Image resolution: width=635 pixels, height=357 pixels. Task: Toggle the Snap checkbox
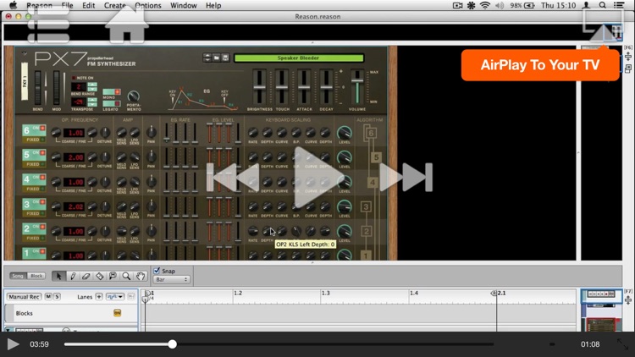point(157,271)
